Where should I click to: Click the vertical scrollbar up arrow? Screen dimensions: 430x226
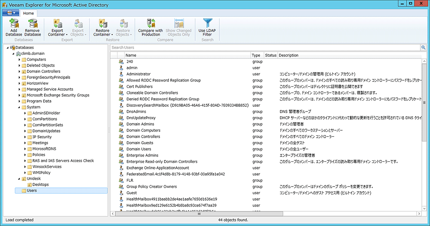coord(424,61)
